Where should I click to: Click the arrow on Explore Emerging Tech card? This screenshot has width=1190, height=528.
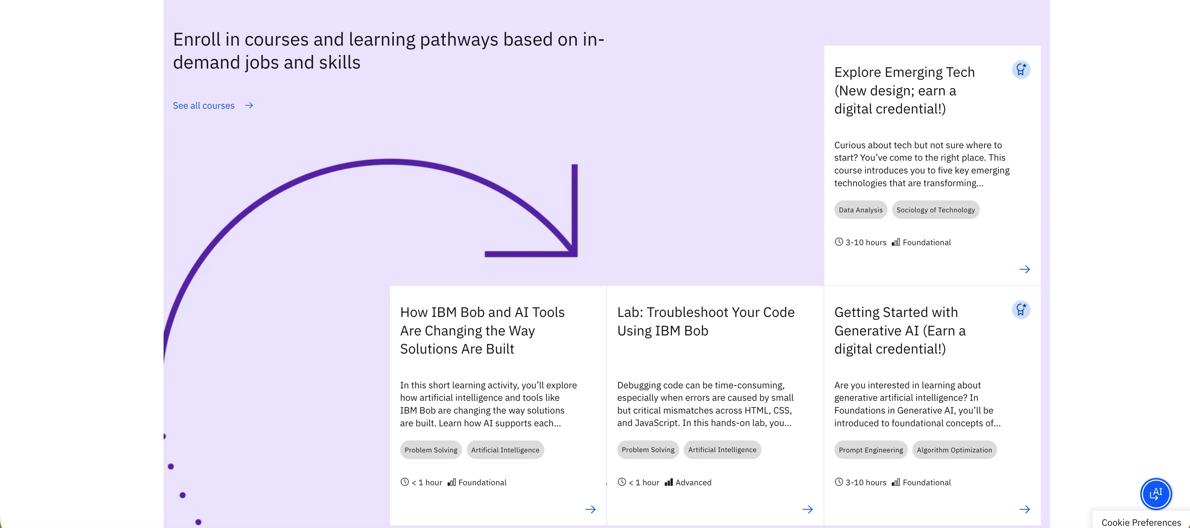click(x=1025, y=269)
